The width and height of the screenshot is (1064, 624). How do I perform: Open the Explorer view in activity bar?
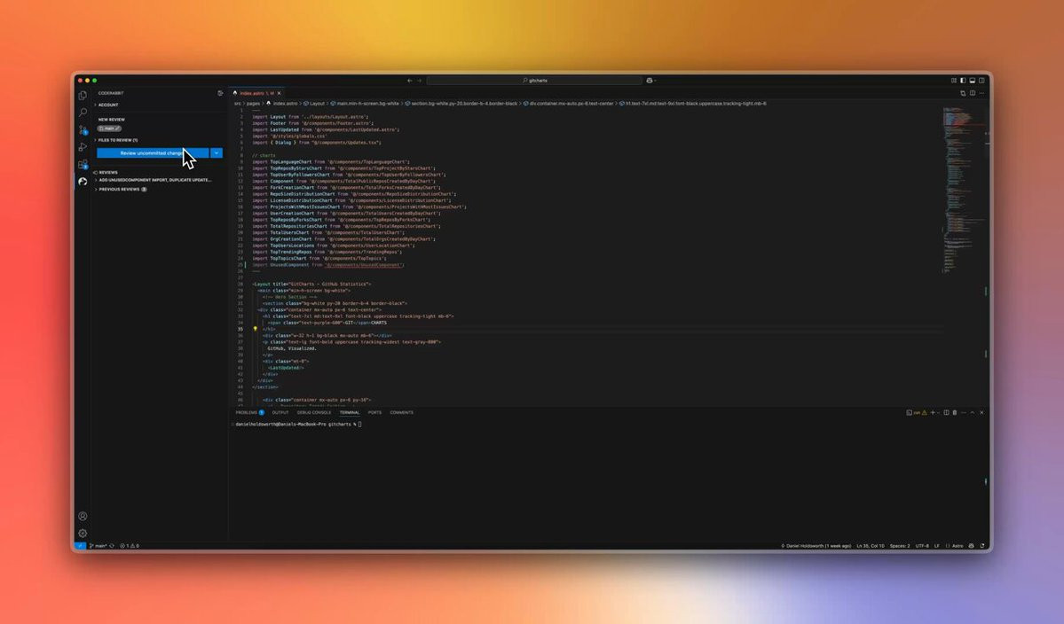click(x=83, y=96)
